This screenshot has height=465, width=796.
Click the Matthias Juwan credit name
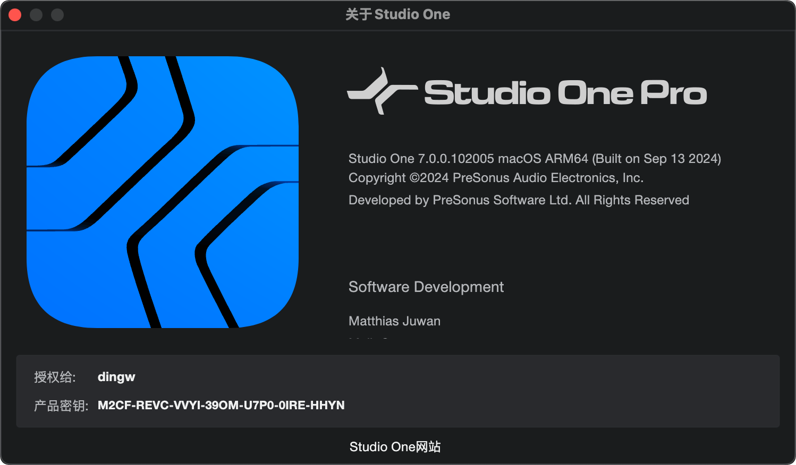click(x=394, y=321)
